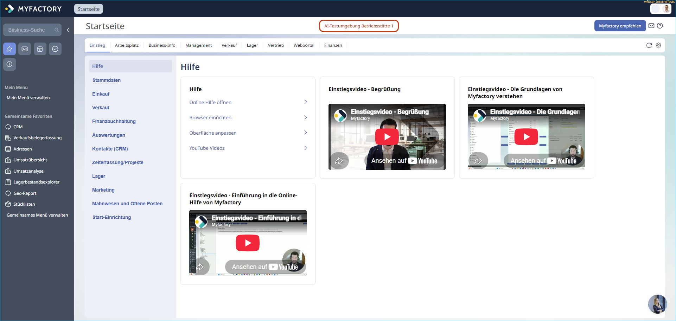This screenshot has height=321, width=676.
Task: Play the Einstiegsvideo Begrüßung video
Action: (x=387, y=137)
